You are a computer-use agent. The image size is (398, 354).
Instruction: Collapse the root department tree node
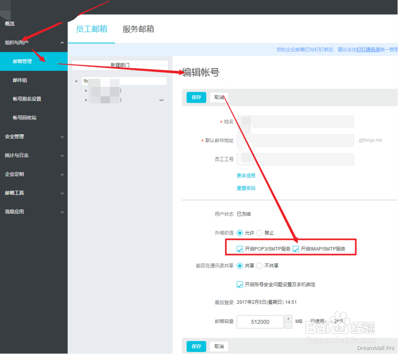pos(76,82)
